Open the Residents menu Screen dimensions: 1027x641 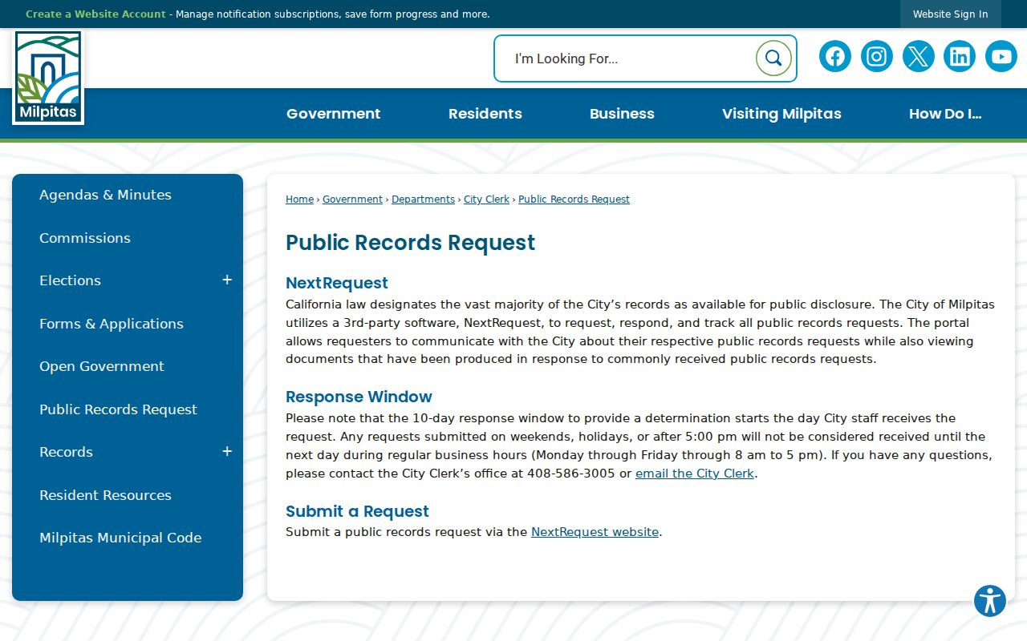[485, 114]
